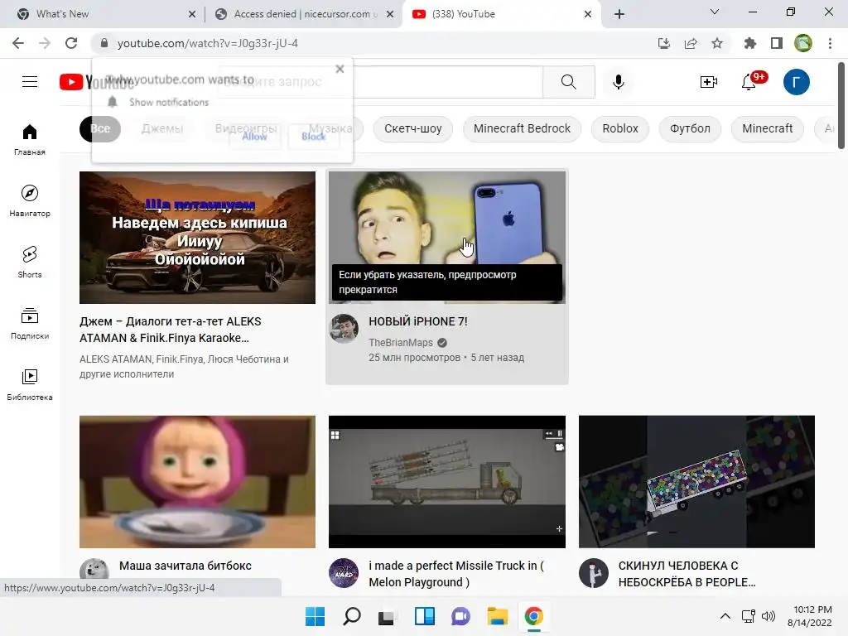Open the Chrome three-dot menu
Screen dimensions: 848x636
pos(830,43)
